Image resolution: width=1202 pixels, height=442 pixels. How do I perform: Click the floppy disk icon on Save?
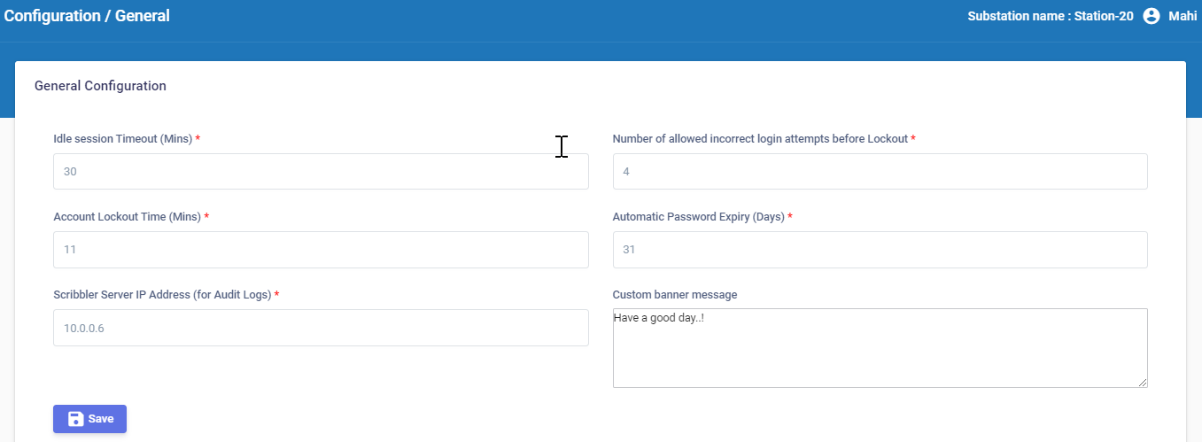[x=75, y=419]
